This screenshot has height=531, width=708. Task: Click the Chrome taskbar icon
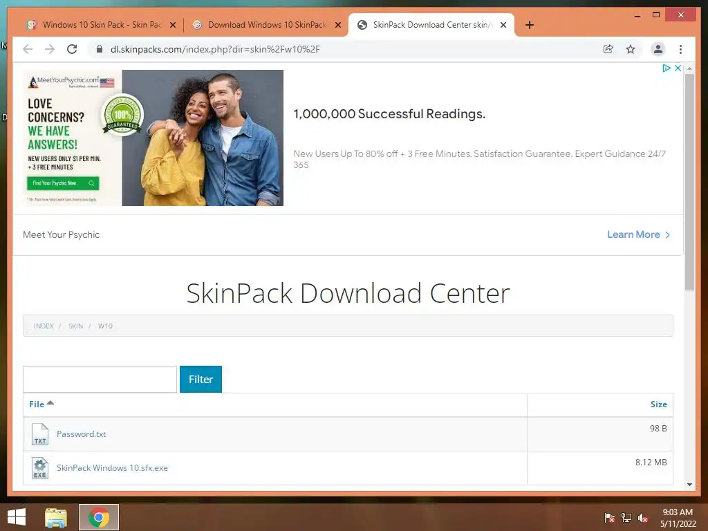[98, 517]
